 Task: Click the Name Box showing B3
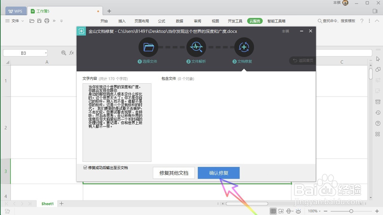(23, 53)
